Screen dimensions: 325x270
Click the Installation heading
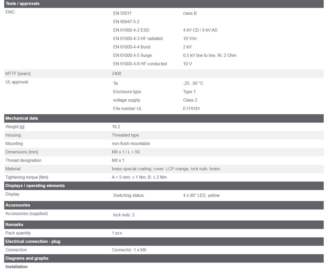point(17,267)
